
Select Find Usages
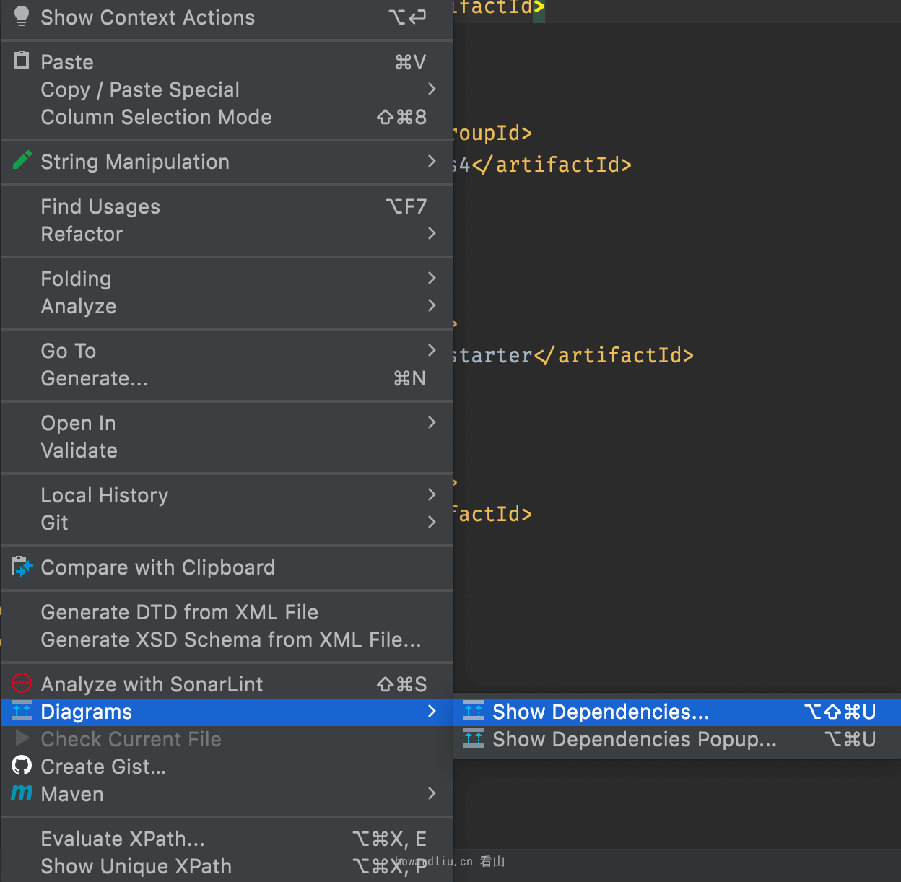[x=100, y=206]
